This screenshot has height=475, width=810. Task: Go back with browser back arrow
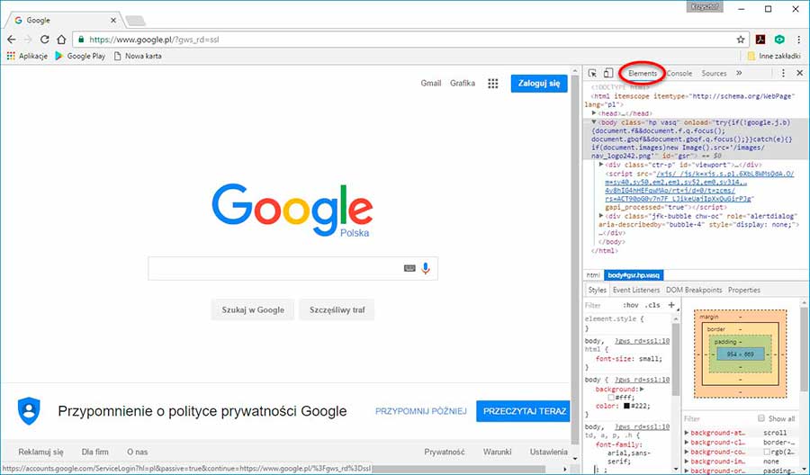(x=12, y=40)
